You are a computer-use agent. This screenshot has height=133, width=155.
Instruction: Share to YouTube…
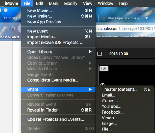point(125,107)
